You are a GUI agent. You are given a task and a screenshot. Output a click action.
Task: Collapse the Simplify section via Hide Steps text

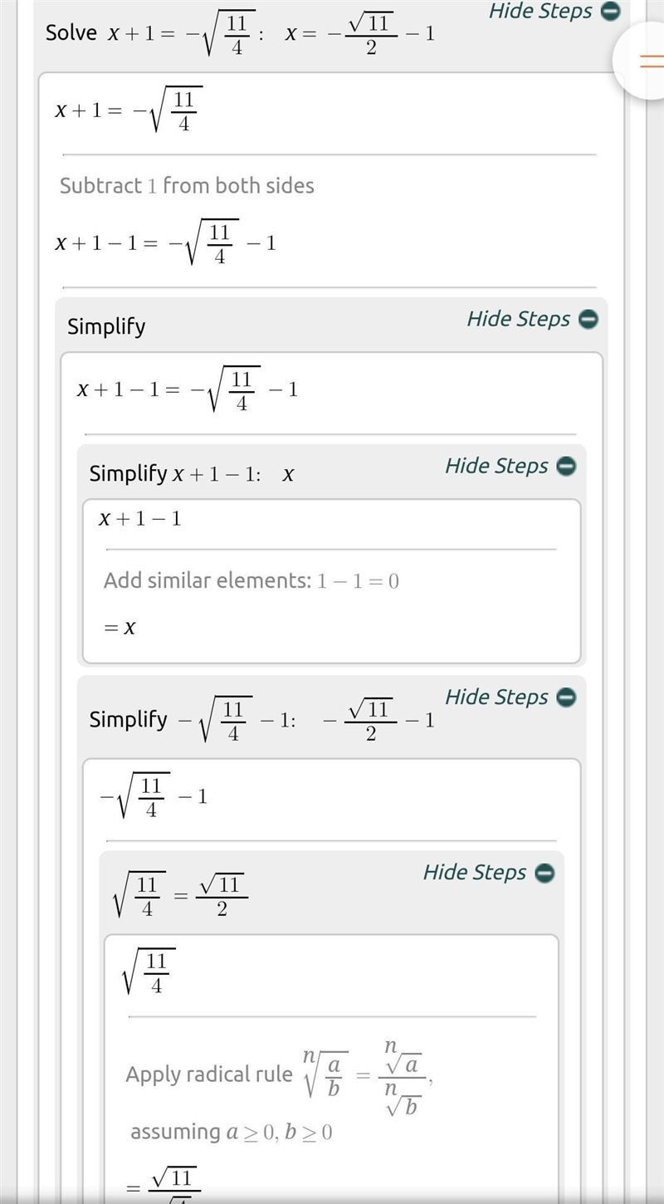tap(519, 319)
